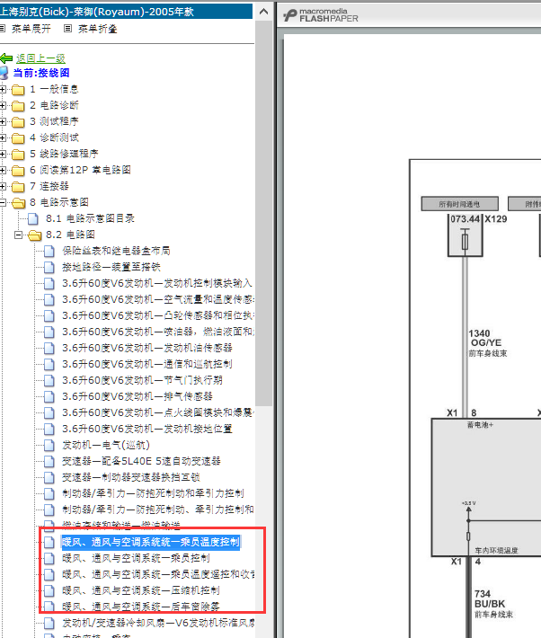The image size is (541, 638).
Task: Open 3.6升60度V6发动机—节气门执行期
Action: [142, 380]
